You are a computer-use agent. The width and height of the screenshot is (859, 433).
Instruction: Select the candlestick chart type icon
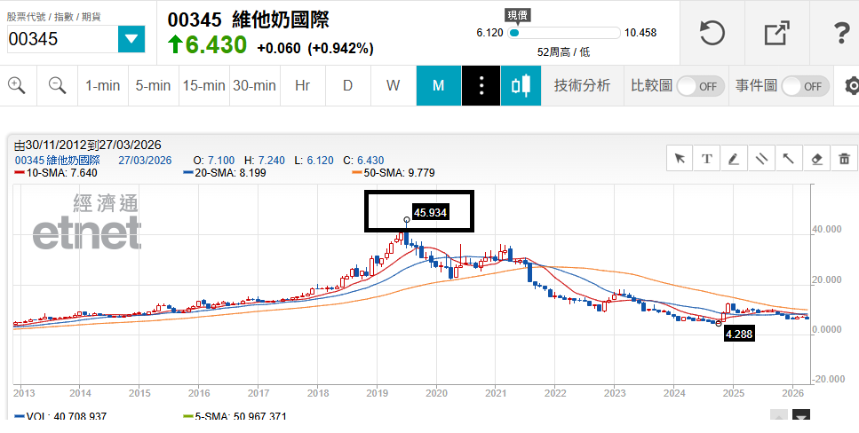pos(521,86)
